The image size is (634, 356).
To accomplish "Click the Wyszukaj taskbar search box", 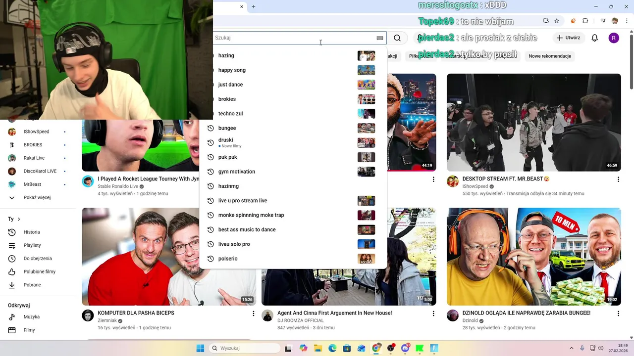I will tap(245, 348).
